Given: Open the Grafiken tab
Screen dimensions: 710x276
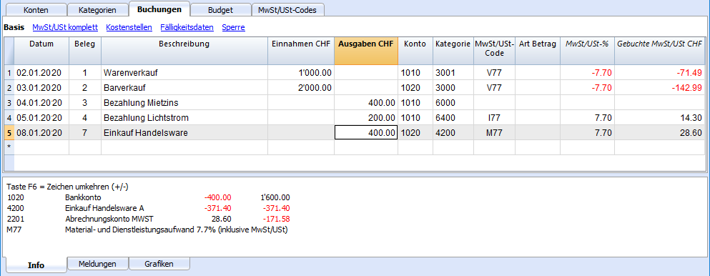Looking at the screenshot, I should click(159, 264).
